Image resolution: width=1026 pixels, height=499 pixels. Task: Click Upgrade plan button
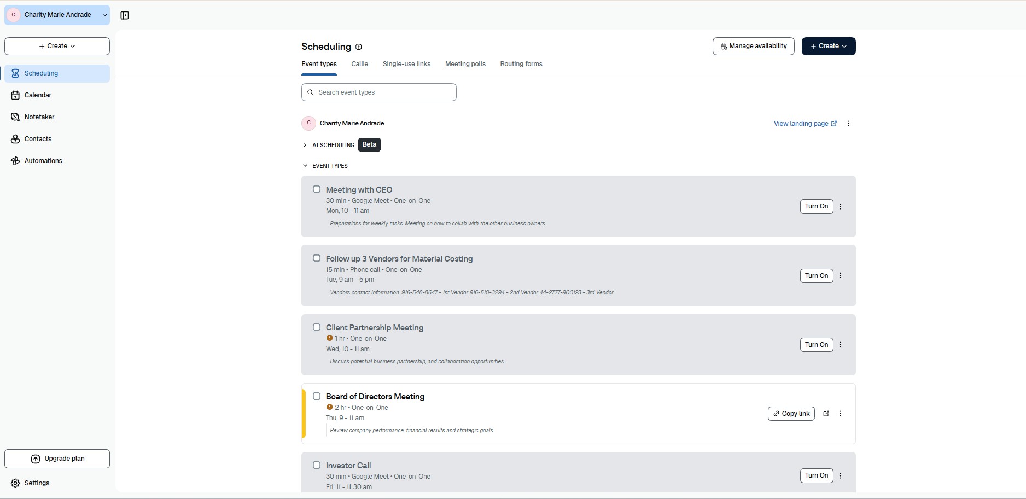57,459
